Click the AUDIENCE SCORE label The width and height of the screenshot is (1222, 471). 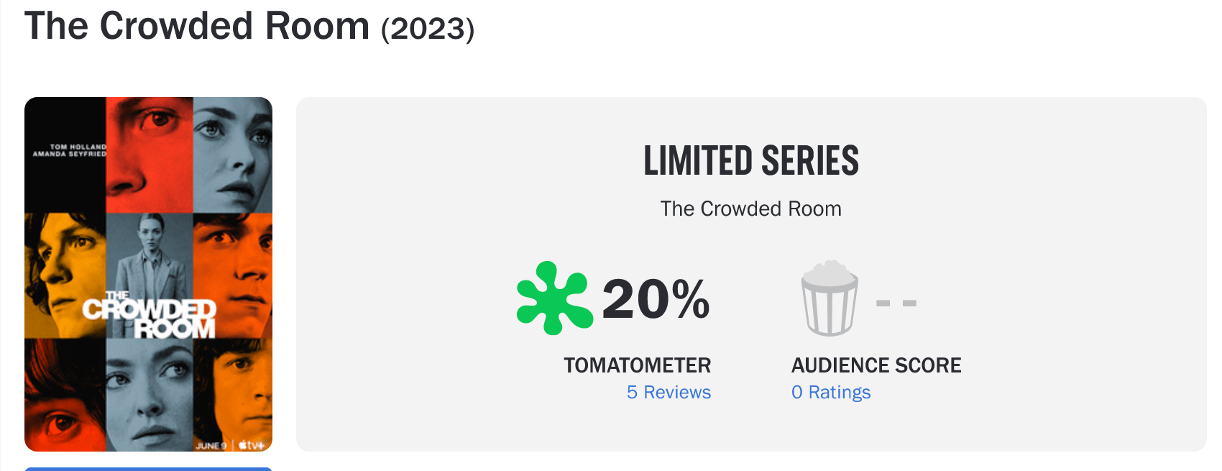[x=876, y=365]
